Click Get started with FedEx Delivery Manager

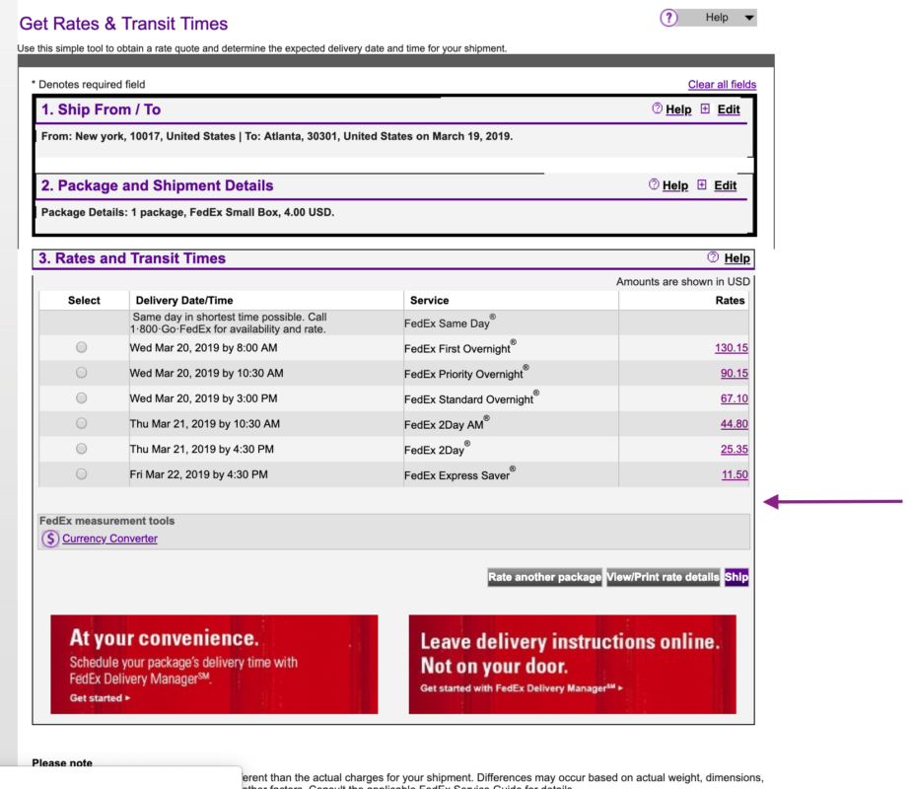[x=522, y=687]
